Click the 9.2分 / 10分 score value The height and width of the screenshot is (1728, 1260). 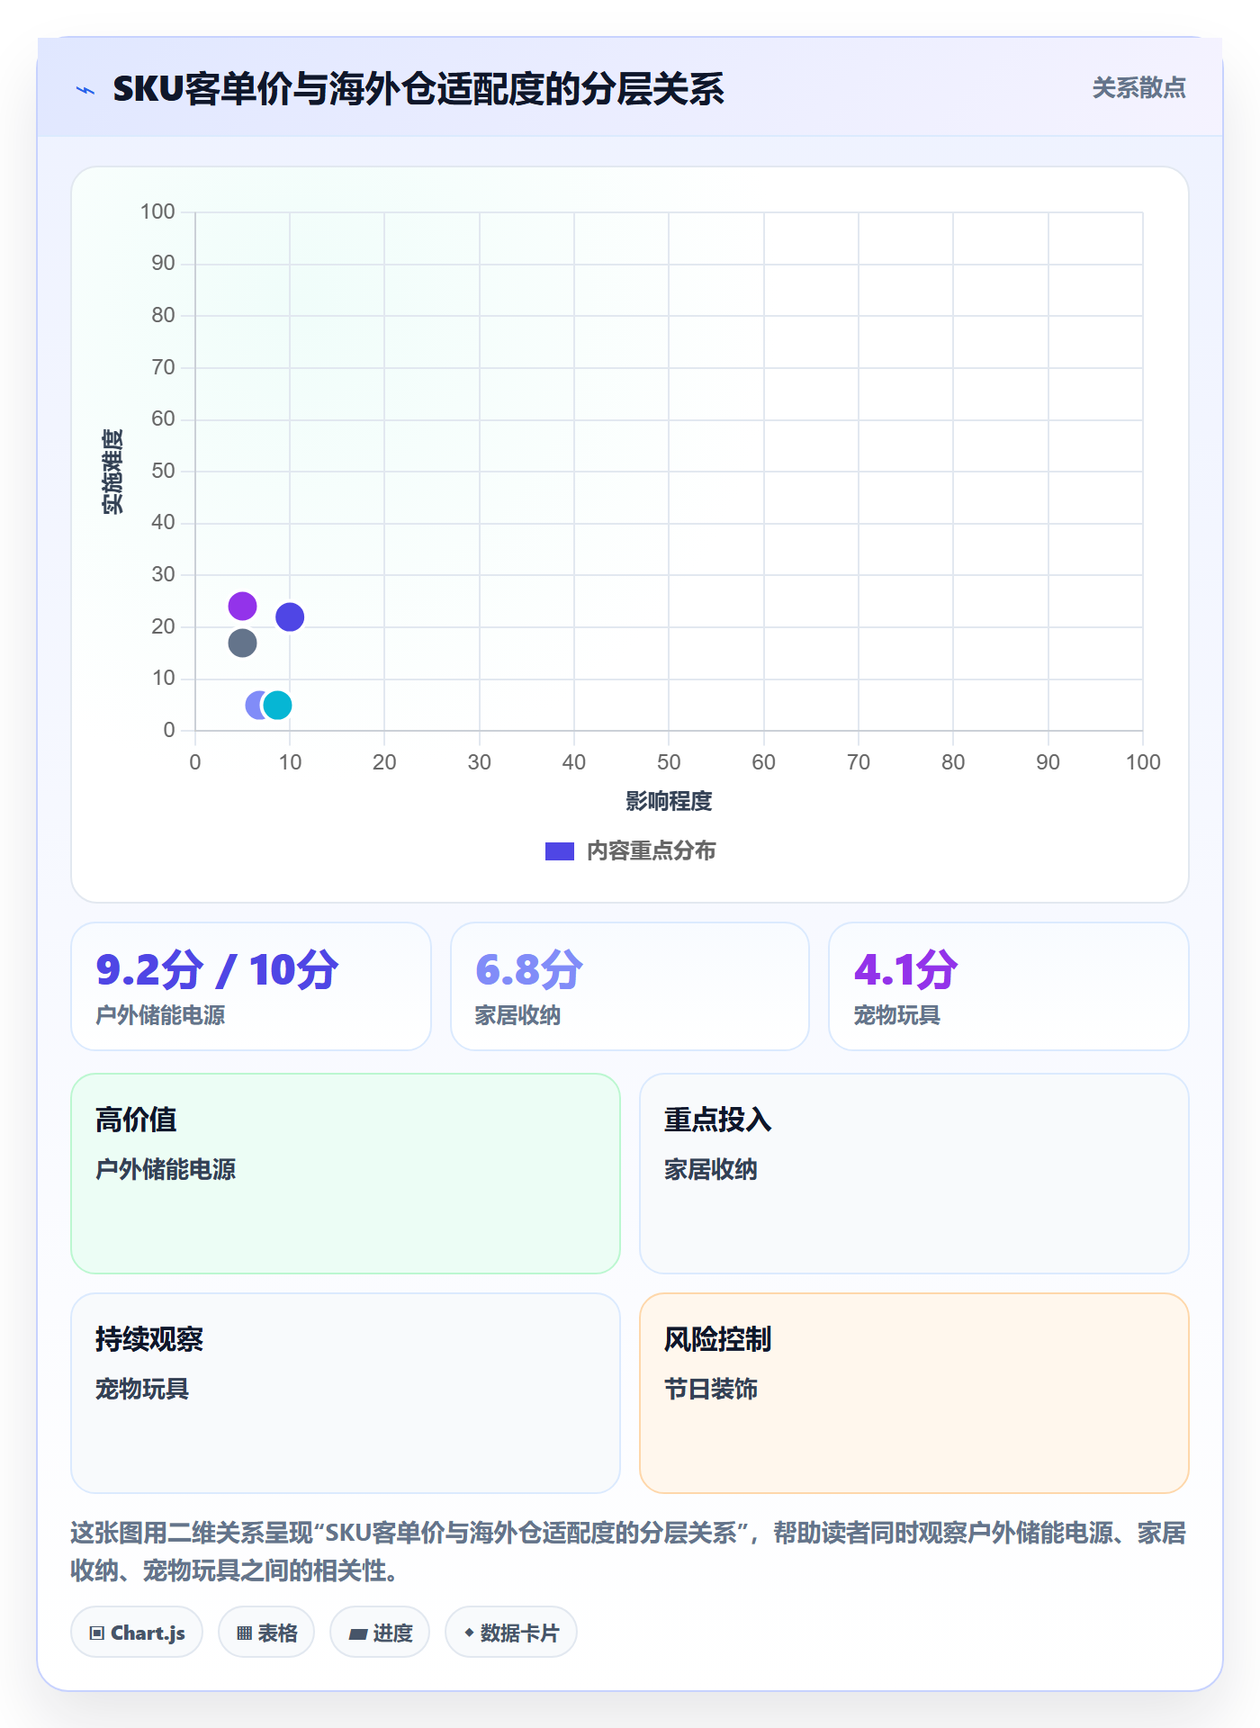point(217,970)
